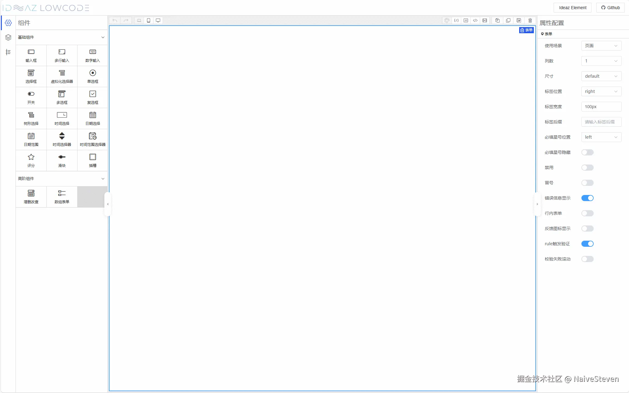Pick the 滑块 slider component
Viewport: 629px width, 393px height.
[x=62, y=161]
